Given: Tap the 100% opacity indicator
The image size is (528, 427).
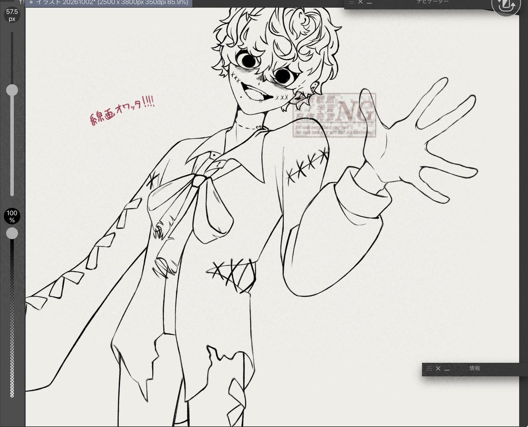Looking at the screenshot, I should tap(12, 216).
